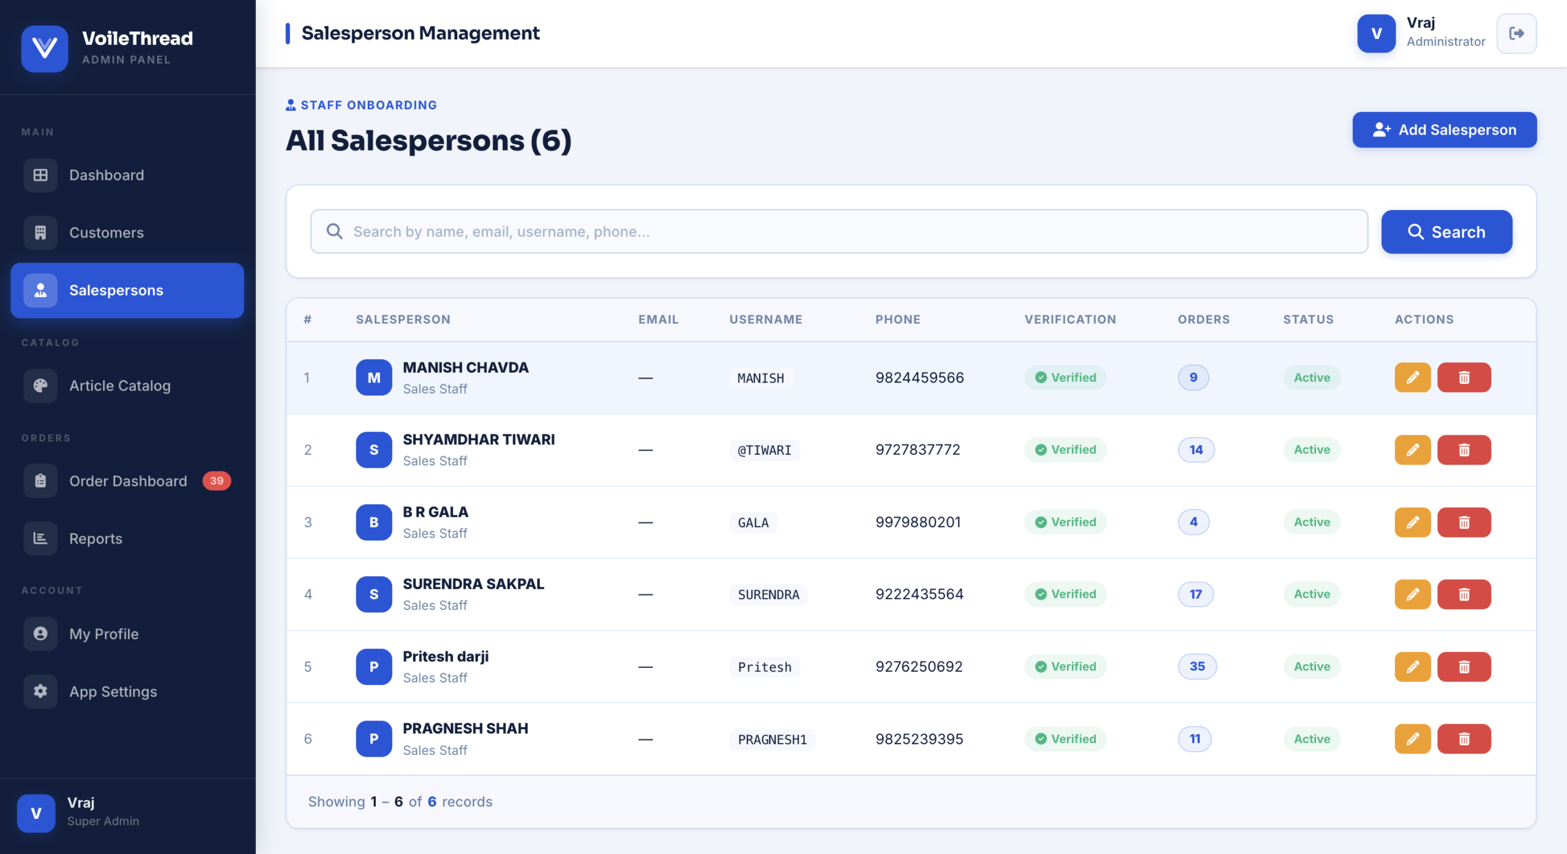
Task: Delete SURENDRA SAKPAL via the red trash icon
Action: tap(1464, 594)
